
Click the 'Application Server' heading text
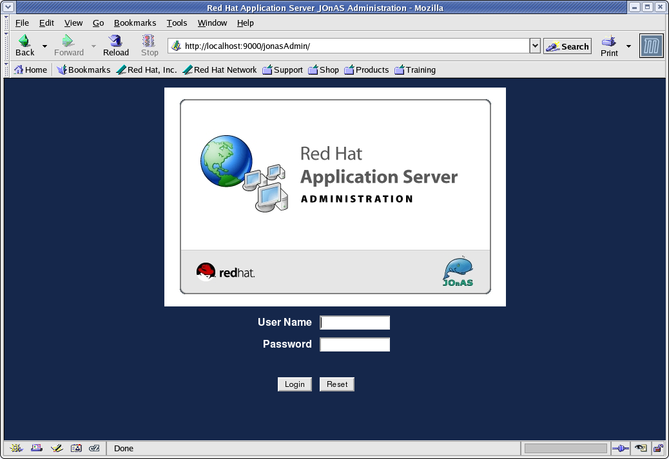click(379, 177)
